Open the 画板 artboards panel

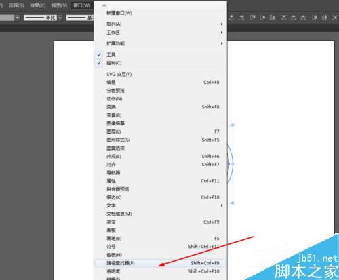click(160, 230)
